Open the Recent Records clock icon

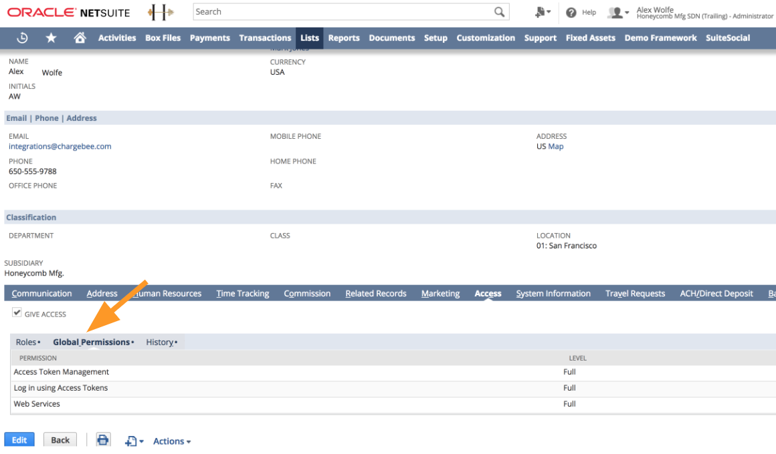pyautogui.click(x=22, y=38)
